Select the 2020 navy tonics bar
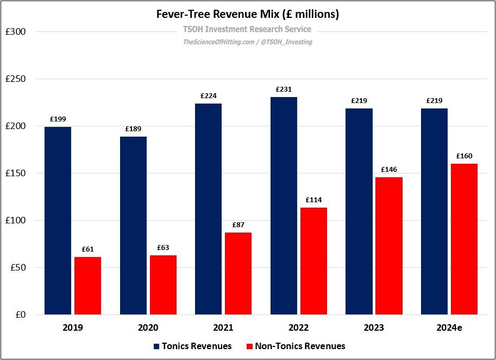 (x=133, y=226)
